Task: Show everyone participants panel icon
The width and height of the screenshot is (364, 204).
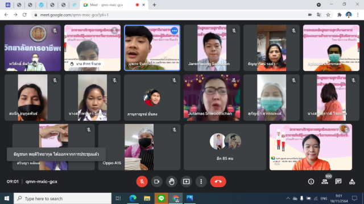Action: (325, 181)
